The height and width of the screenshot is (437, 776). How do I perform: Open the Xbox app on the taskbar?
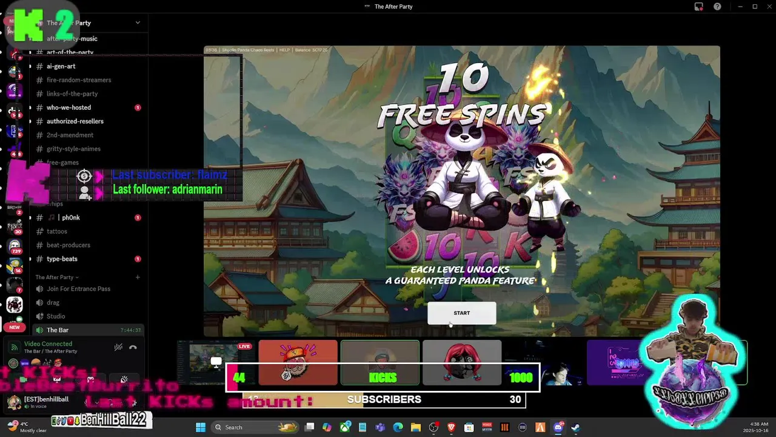pos(346,427)
